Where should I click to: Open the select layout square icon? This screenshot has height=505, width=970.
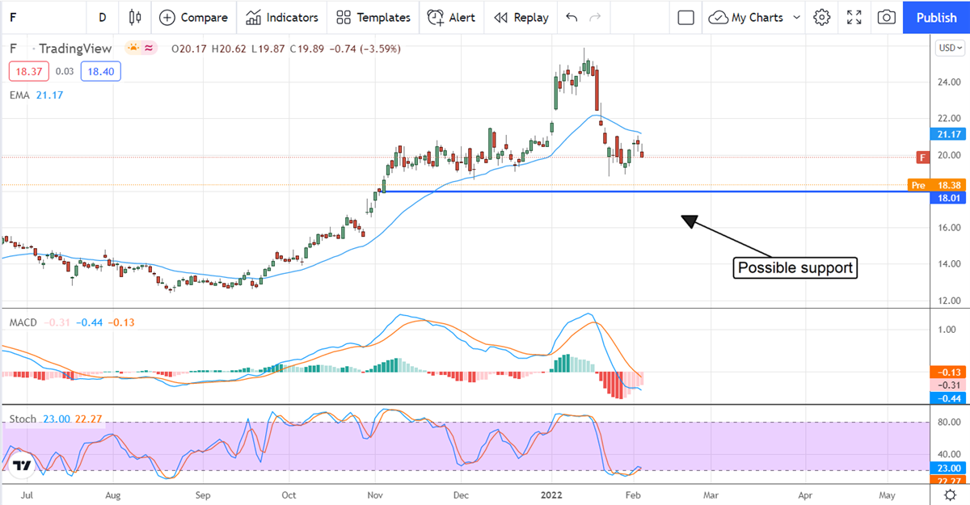686,17
